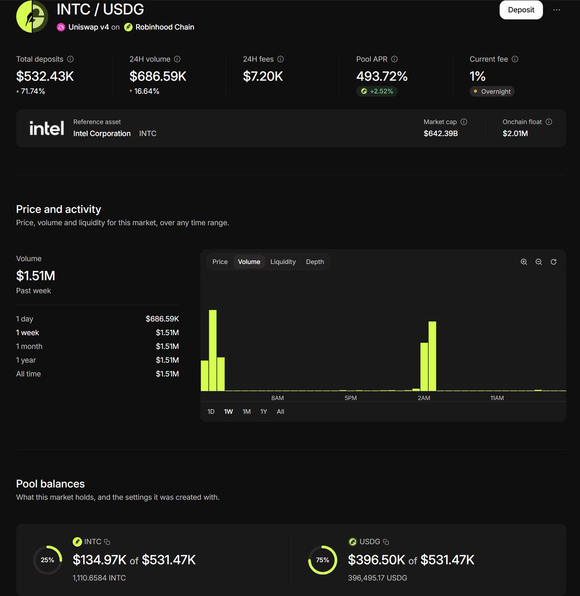Screen dimensions: 580x596
Task: Zoom in on the volume chart
Action: tap(524, 262)
